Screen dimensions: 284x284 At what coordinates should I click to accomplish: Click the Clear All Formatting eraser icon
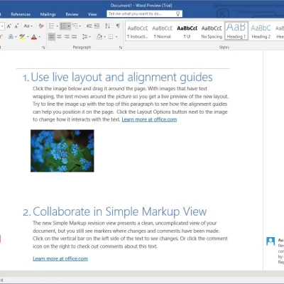point(41,26)
